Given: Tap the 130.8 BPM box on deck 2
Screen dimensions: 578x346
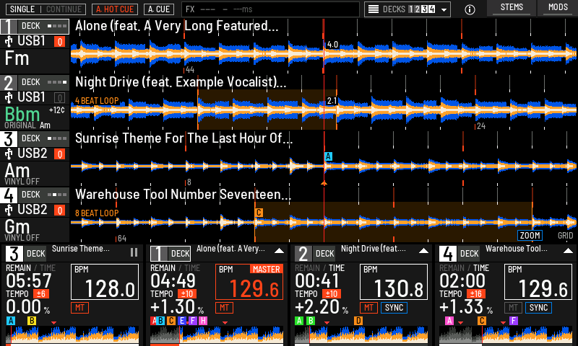Looking at the screenshot, I should 394,282.
